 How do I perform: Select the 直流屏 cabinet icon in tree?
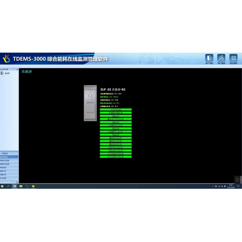click(2, 73)
